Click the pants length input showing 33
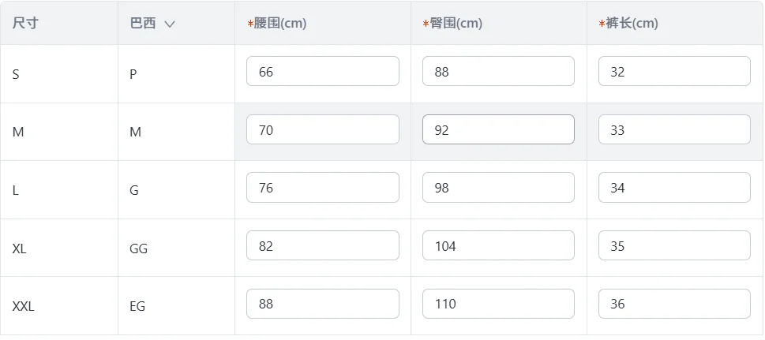This screenshot has width=765, height=340. coord(673,130)
